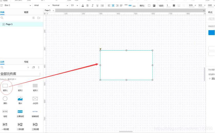Select the 占位符 placeholder widget

point(35,100)
